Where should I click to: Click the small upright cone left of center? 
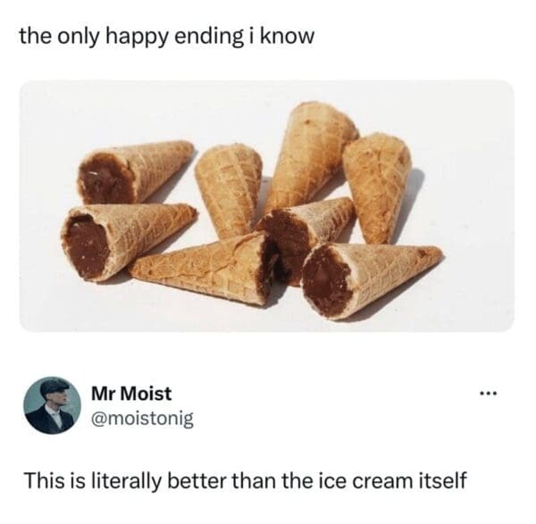point(229,191)
